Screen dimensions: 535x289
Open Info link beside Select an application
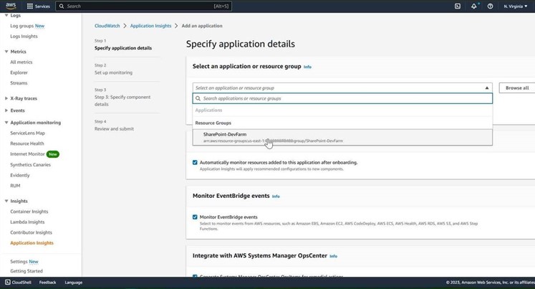point(307,67)
